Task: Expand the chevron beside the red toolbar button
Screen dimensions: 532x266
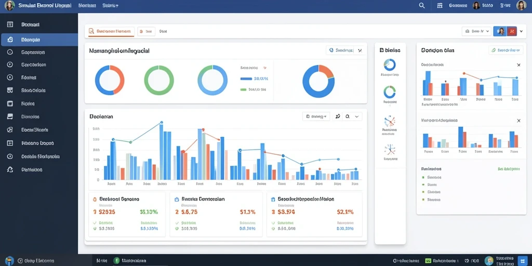Action: [521, 31]
